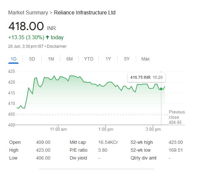This screenshot has width=200, height=170.
Task: Click the 11:00 am axis label
Action: click(59, 129)
